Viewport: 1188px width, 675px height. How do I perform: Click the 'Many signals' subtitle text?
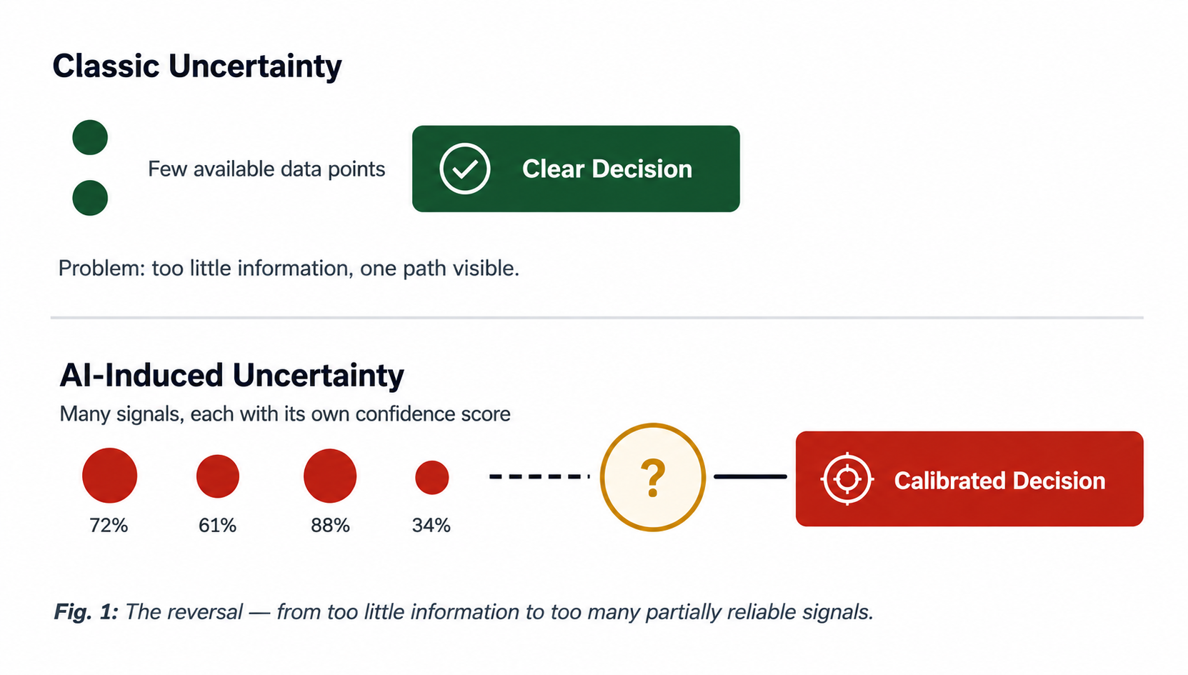[285, 414]
